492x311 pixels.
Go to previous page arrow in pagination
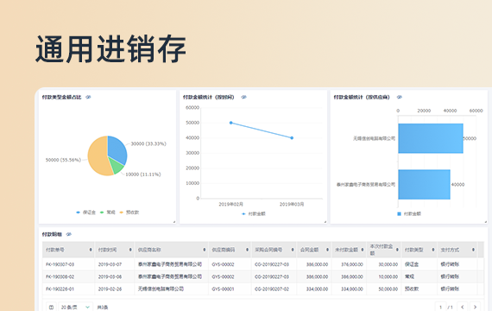pos(462,307)
